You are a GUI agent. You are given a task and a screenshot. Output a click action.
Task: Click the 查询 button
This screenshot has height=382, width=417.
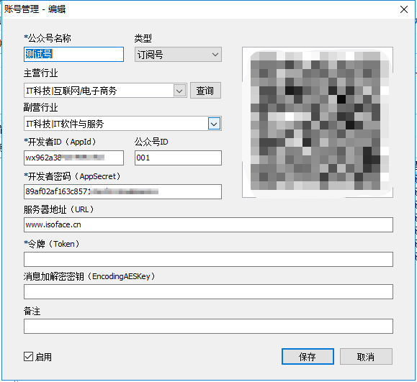coord(205,91)
